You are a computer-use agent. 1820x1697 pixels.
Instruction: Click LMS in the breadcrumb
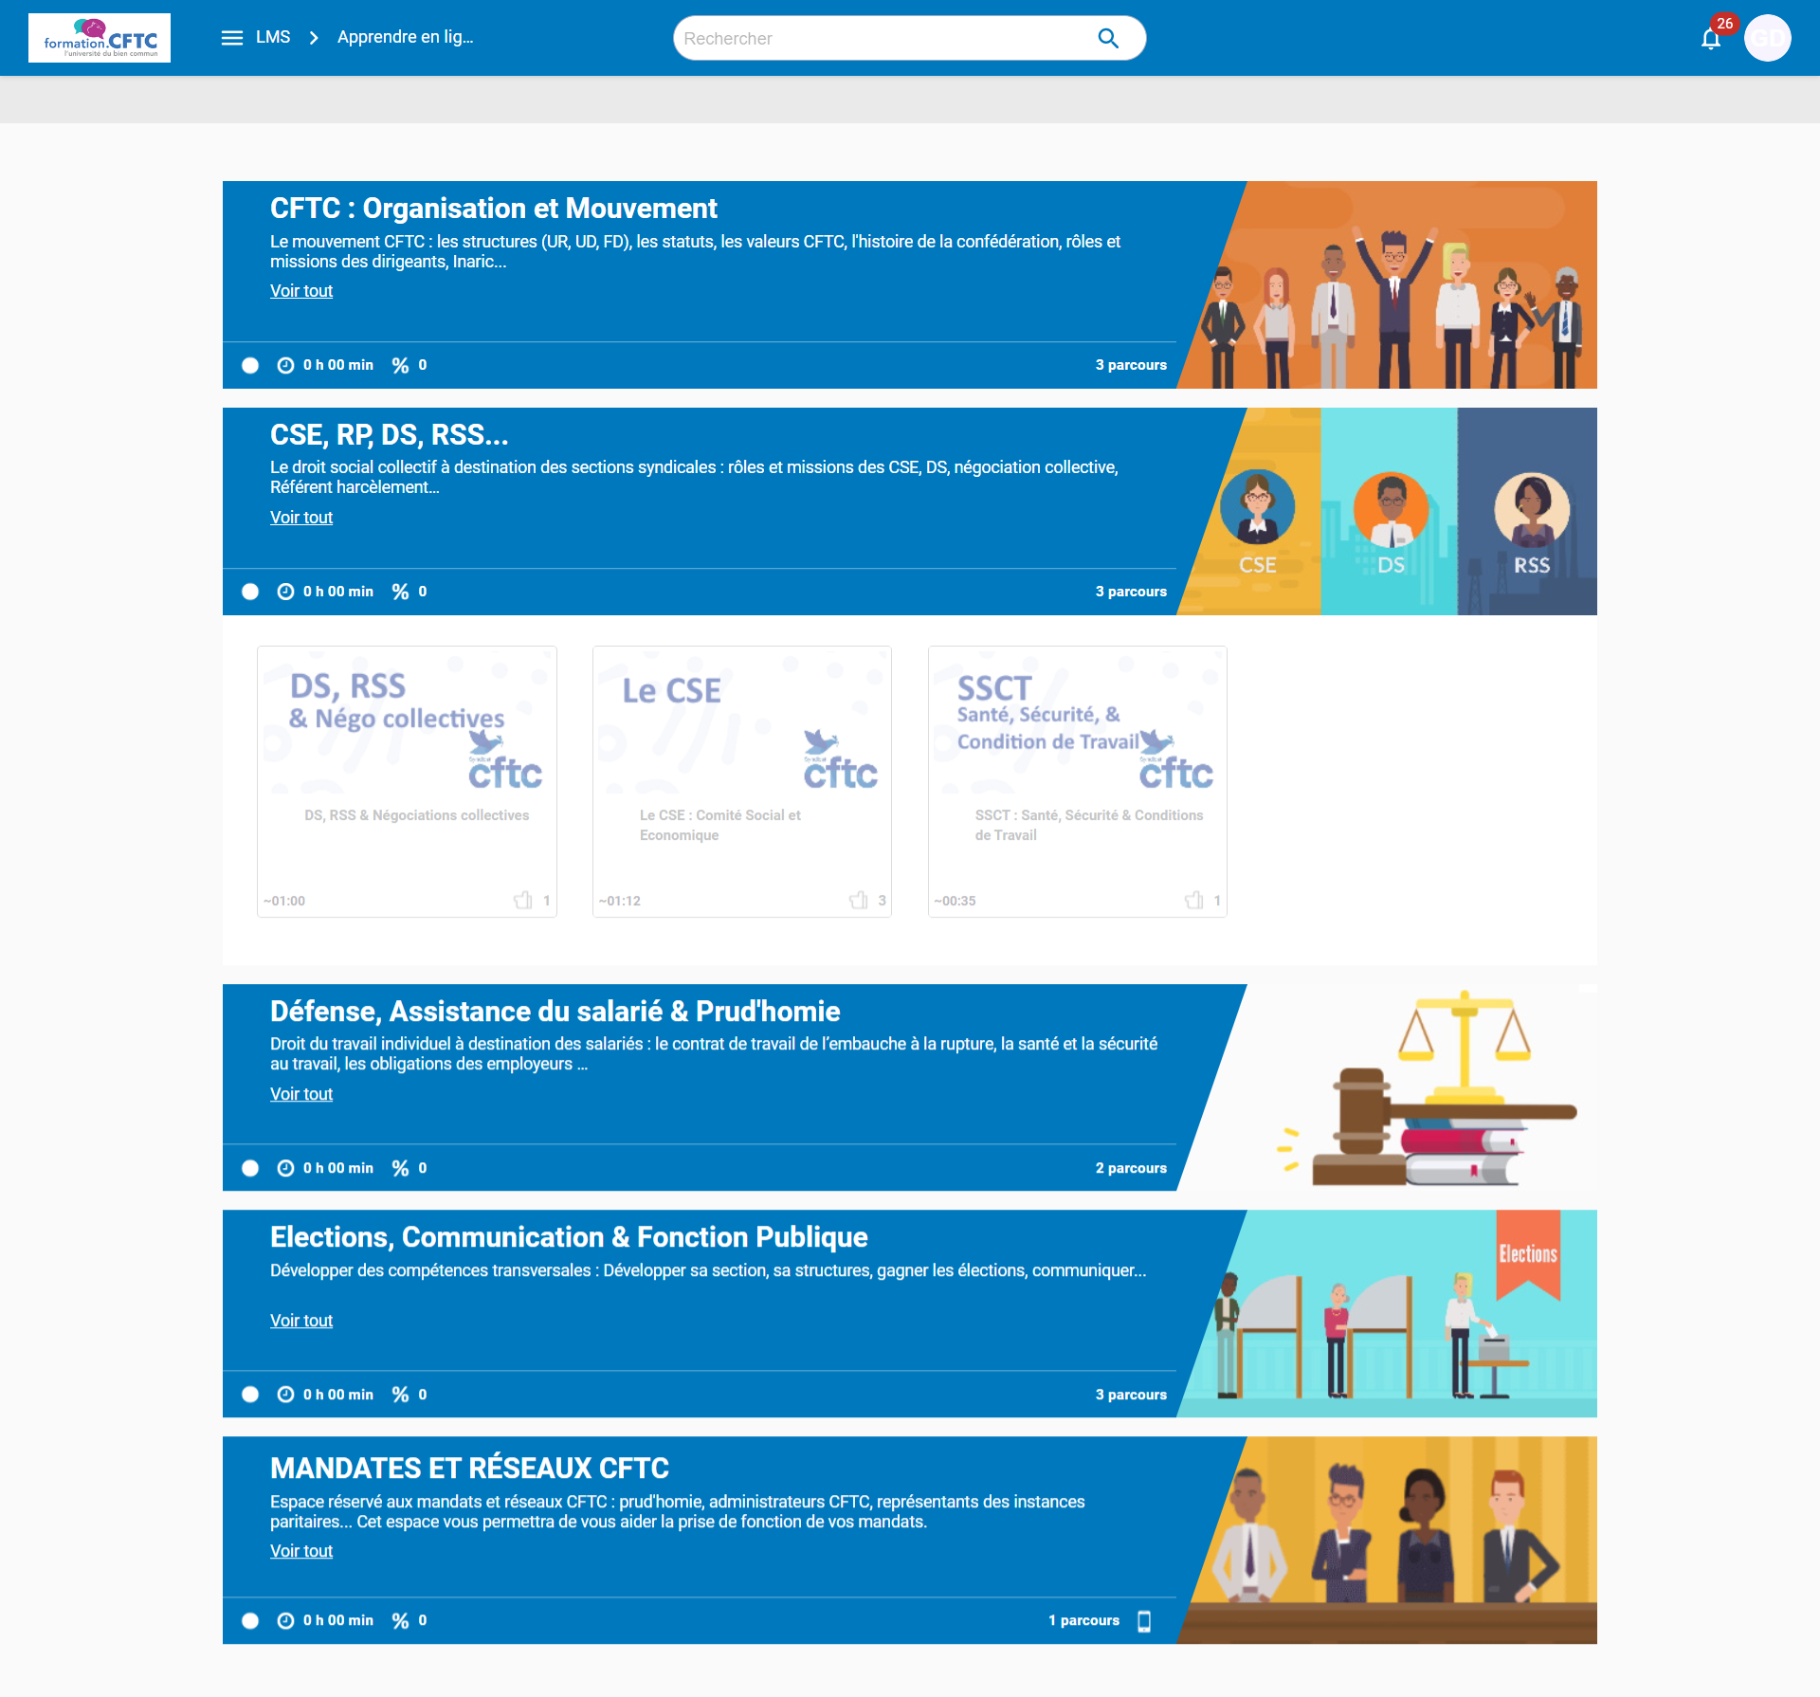[x=273, y=37]
